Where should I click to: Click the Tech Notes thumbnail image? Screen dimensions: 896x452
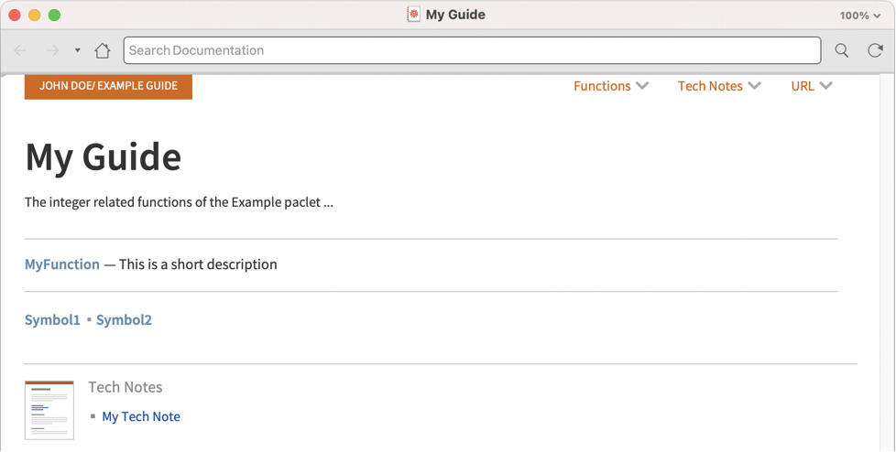point(49,410)
